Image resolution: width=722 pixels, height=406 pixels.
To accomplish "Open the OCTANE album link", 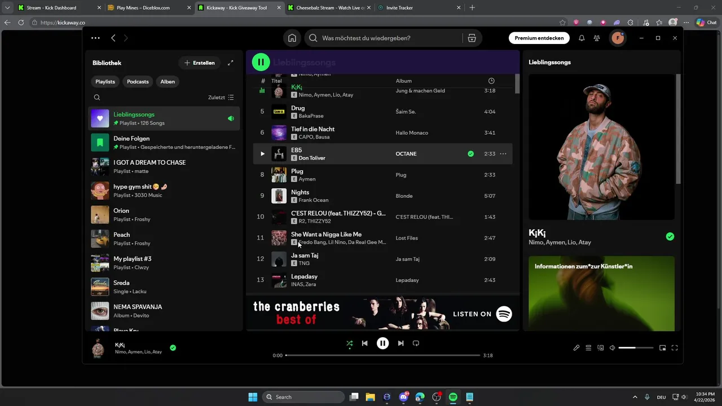I will (406, 154).
